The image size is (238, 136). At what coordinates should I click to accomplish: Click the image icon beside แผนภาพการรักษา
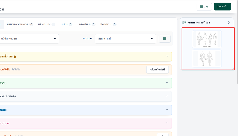coord(184,23)
